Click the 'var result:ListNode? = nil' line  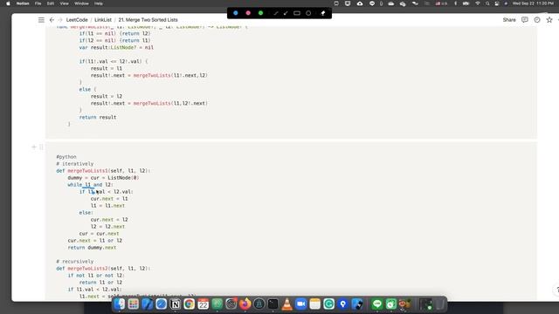click(x=116, y=47)
